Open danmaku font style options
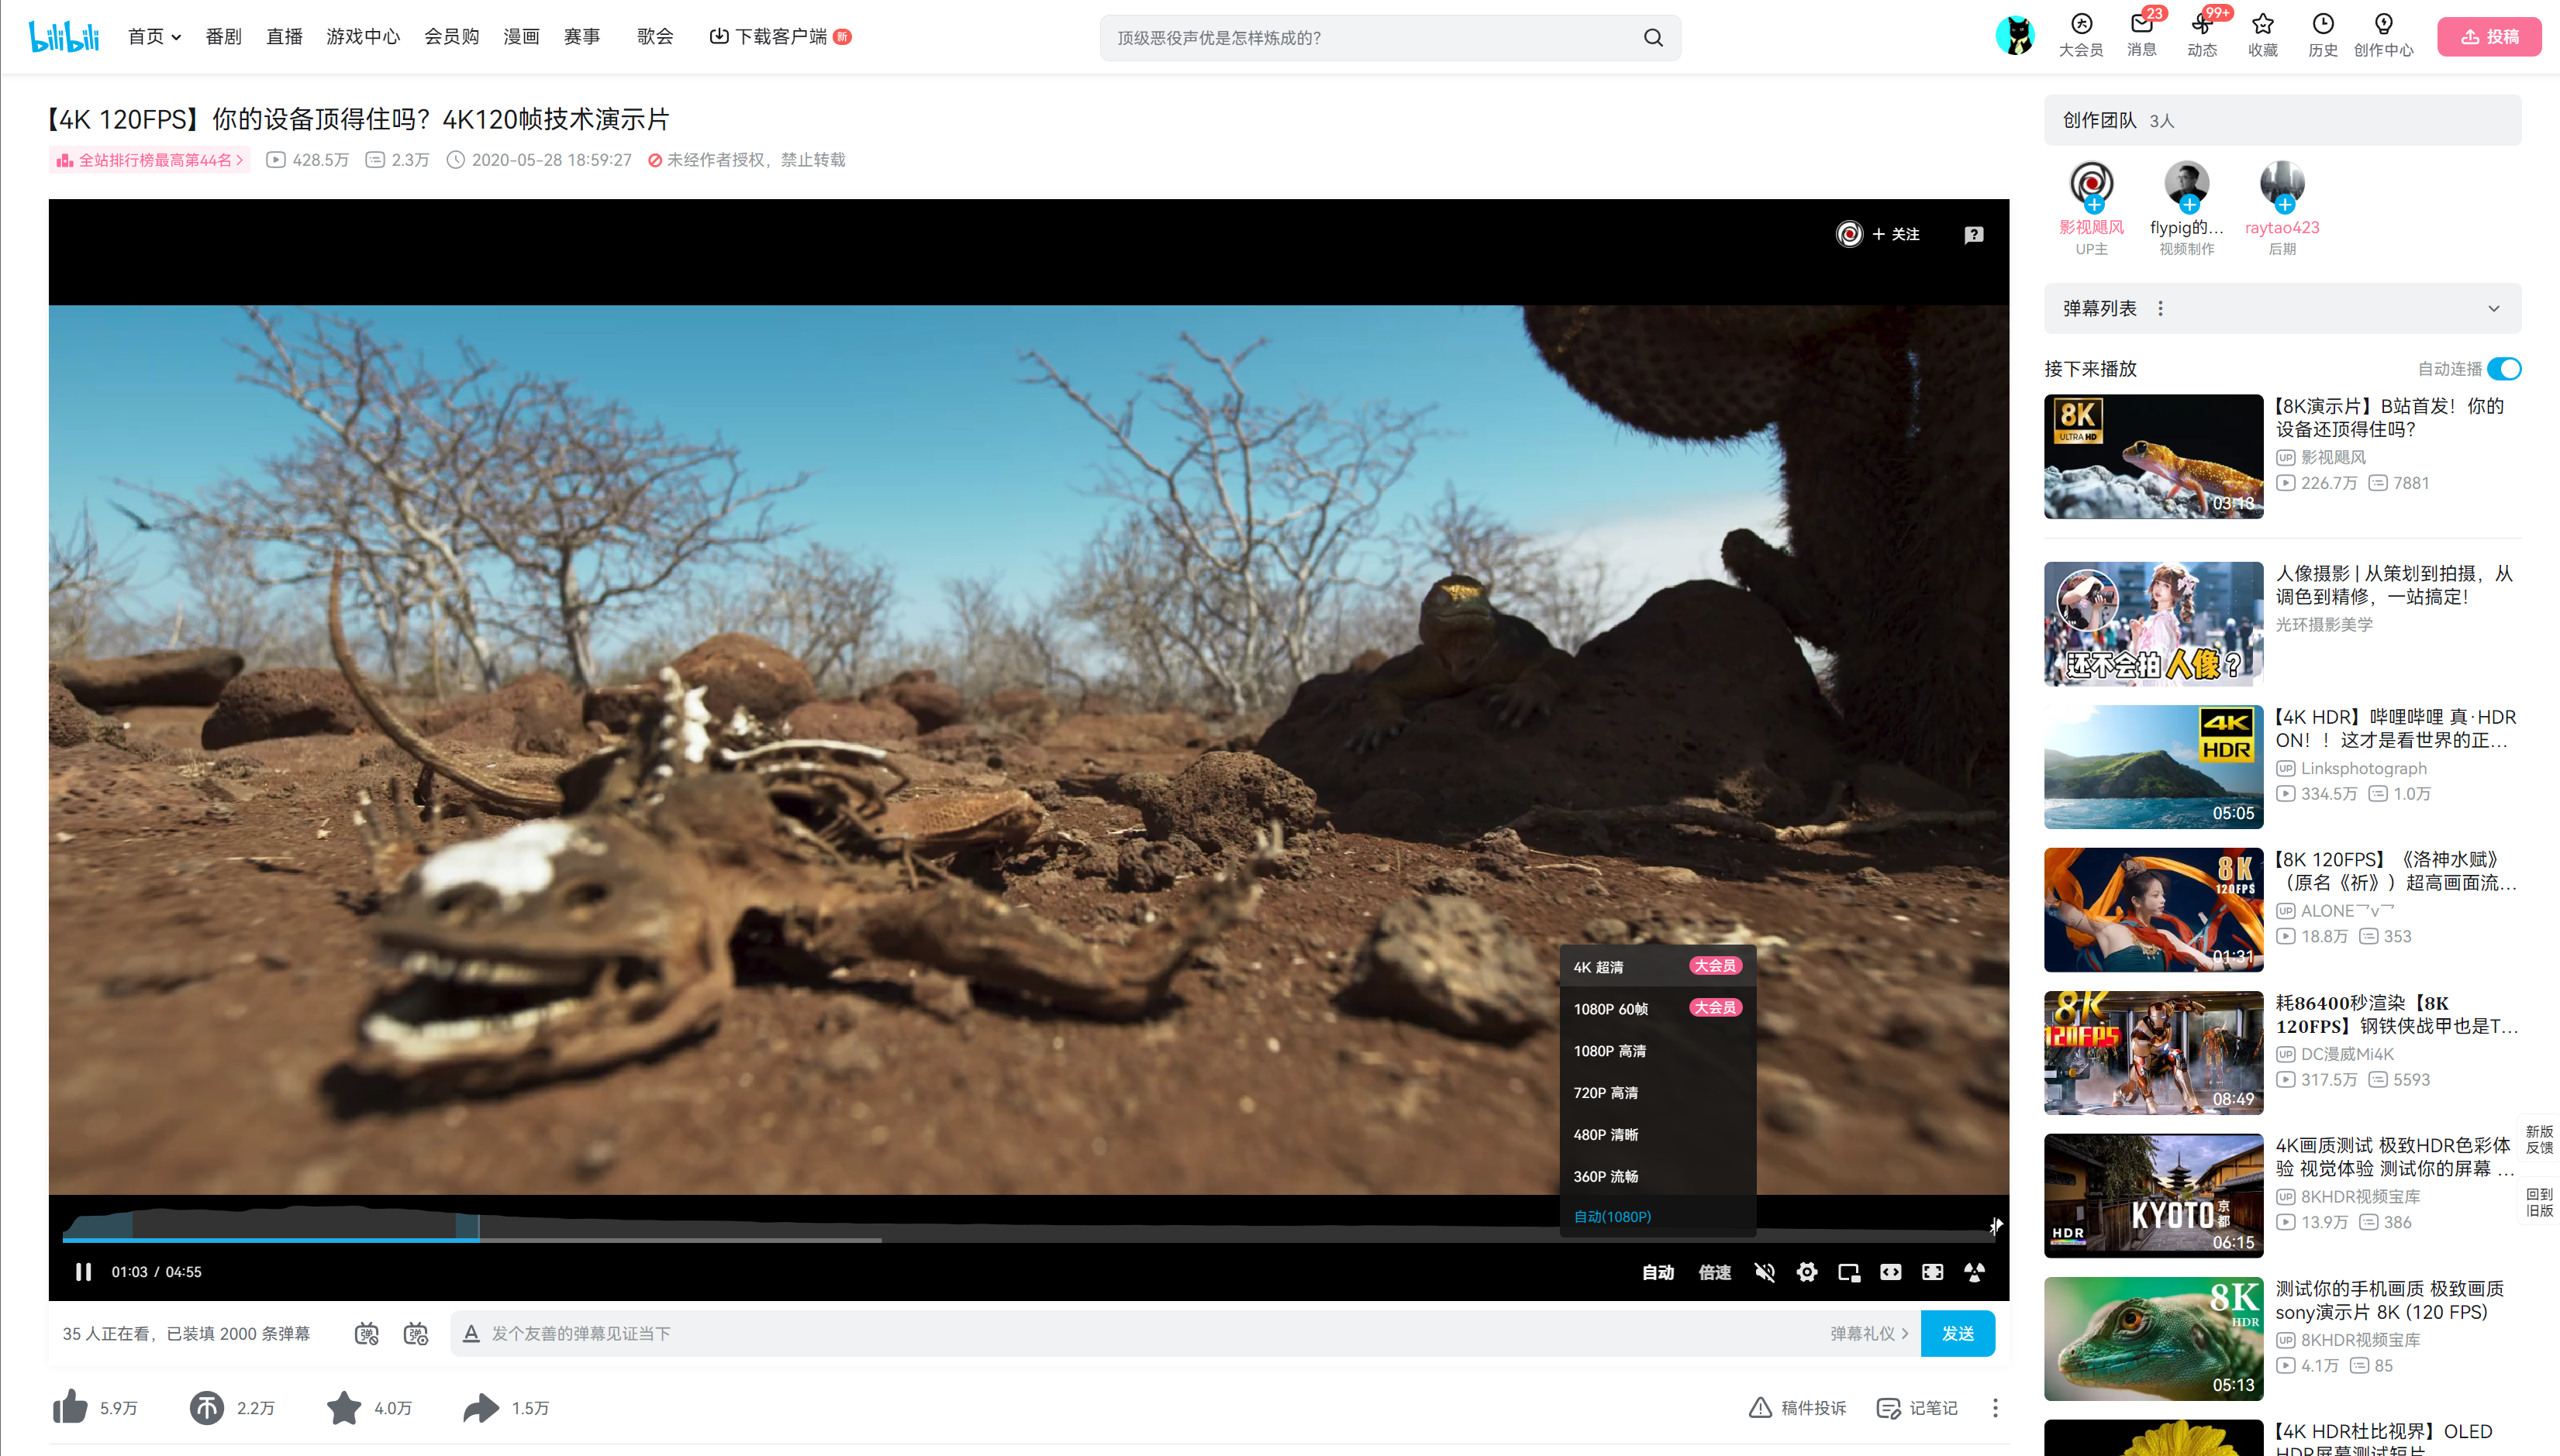The height and width of the screenshot is (1456, 2560). point(471,1333)
